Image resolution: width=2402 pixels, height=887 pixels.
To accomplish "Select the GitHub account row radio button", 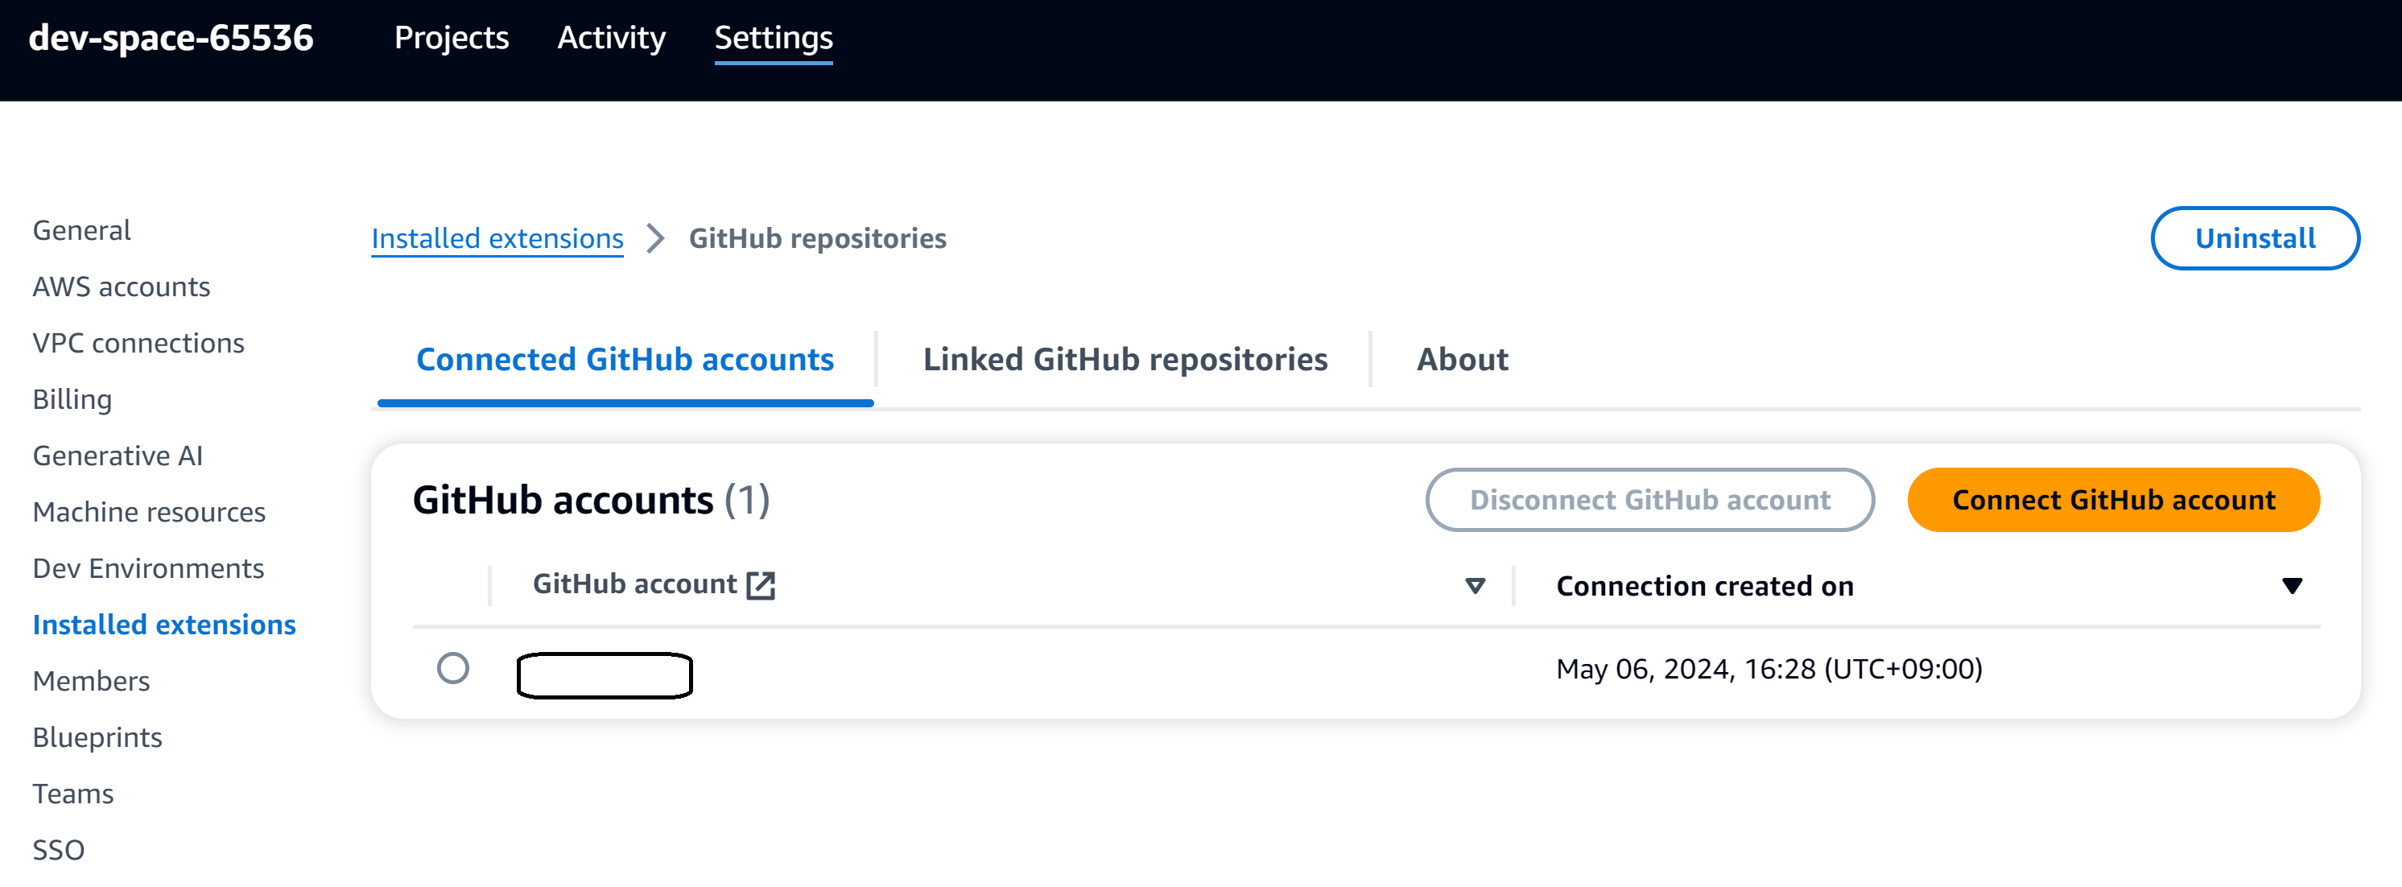I will coord(453,668).
